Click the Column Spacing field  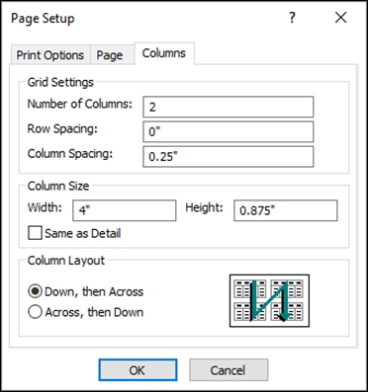229,157
